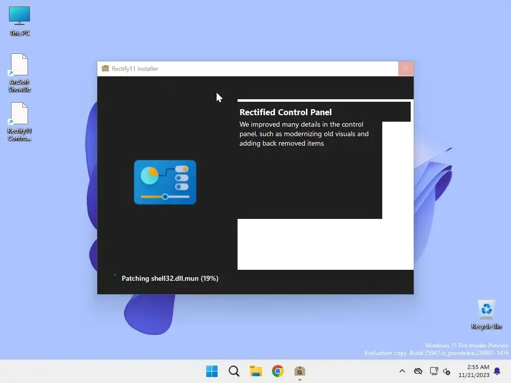The height and width of the screenshot is (383, 511).
Task: Open the Recycle Bin desktop icon
Action: pos(486,314)
